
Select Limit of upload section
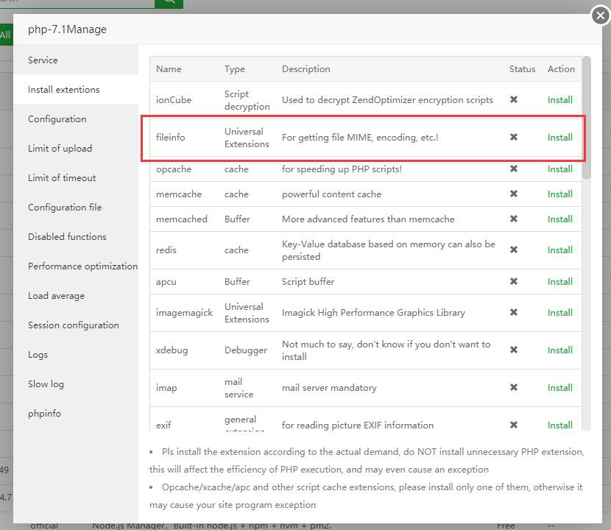[60, 149]
